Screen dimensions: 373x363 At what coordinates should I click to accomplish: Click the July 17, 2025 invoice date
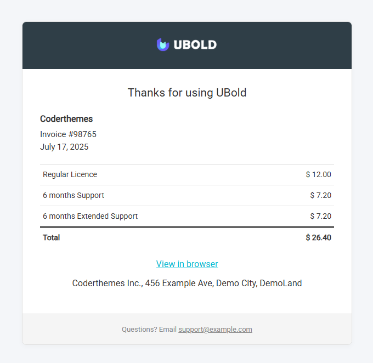click(64, 147)
